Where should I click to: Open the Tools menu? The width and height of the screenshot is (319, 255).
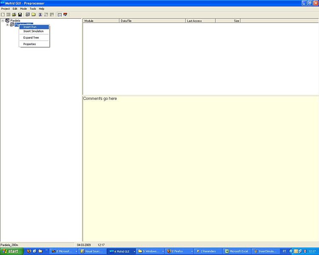tap(33, 9)
